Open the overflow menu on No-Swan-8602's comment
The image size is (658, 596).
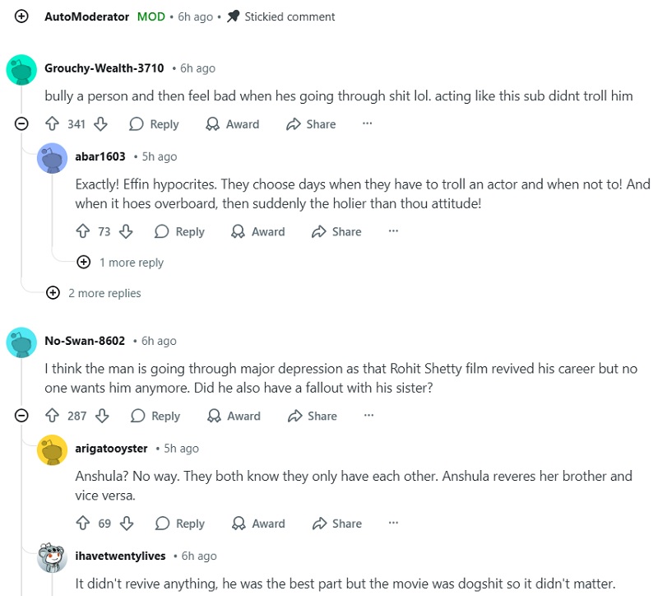(368, 416)
